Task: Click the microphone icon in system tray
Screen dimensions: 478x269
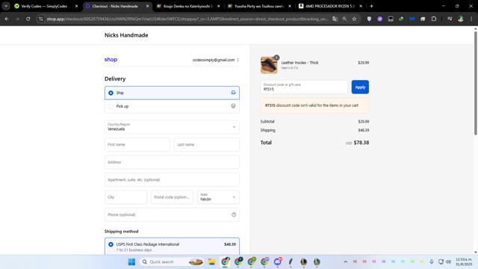Action: pyautogui.click(x=432, y=262)
